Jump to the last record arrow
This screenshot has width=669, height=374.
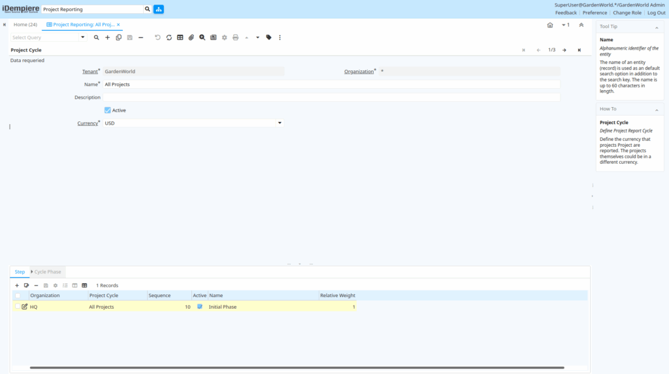(x=579, y=50)
